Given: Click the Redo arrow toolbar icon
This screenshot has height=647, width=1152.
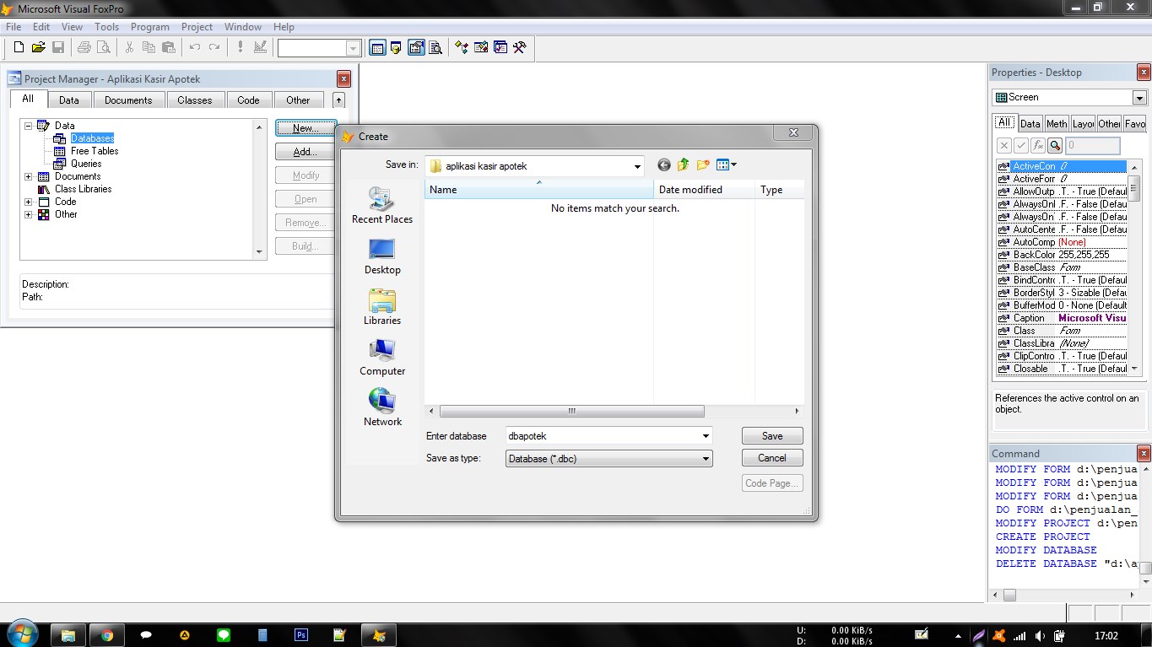Looking at the screenshot, I should click(x=214, y=47).
